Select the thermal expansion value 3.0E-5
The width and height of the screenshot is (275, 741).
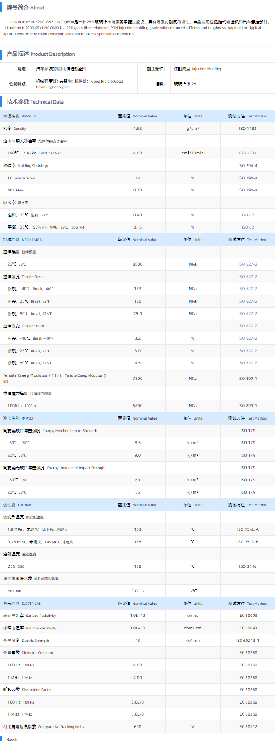pos(137,591)
